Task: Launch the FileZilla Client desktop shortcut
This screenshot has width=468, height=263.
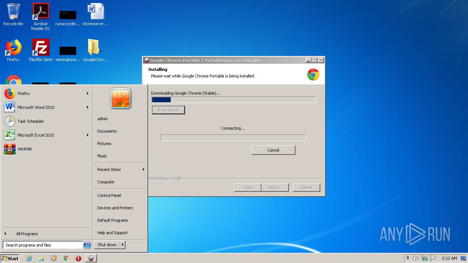Action: coord(41,50)
